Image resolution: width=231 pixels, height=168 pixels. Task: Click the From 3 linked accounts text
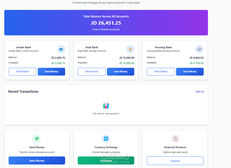click(106, 29)
